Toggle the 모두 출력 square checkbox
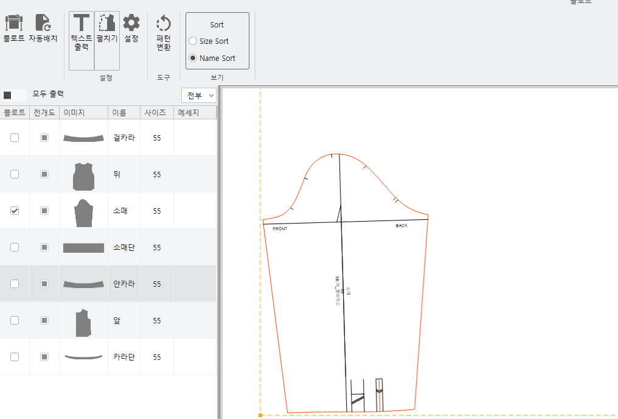Viewport: 618px width, 419px height. [7, 95]
